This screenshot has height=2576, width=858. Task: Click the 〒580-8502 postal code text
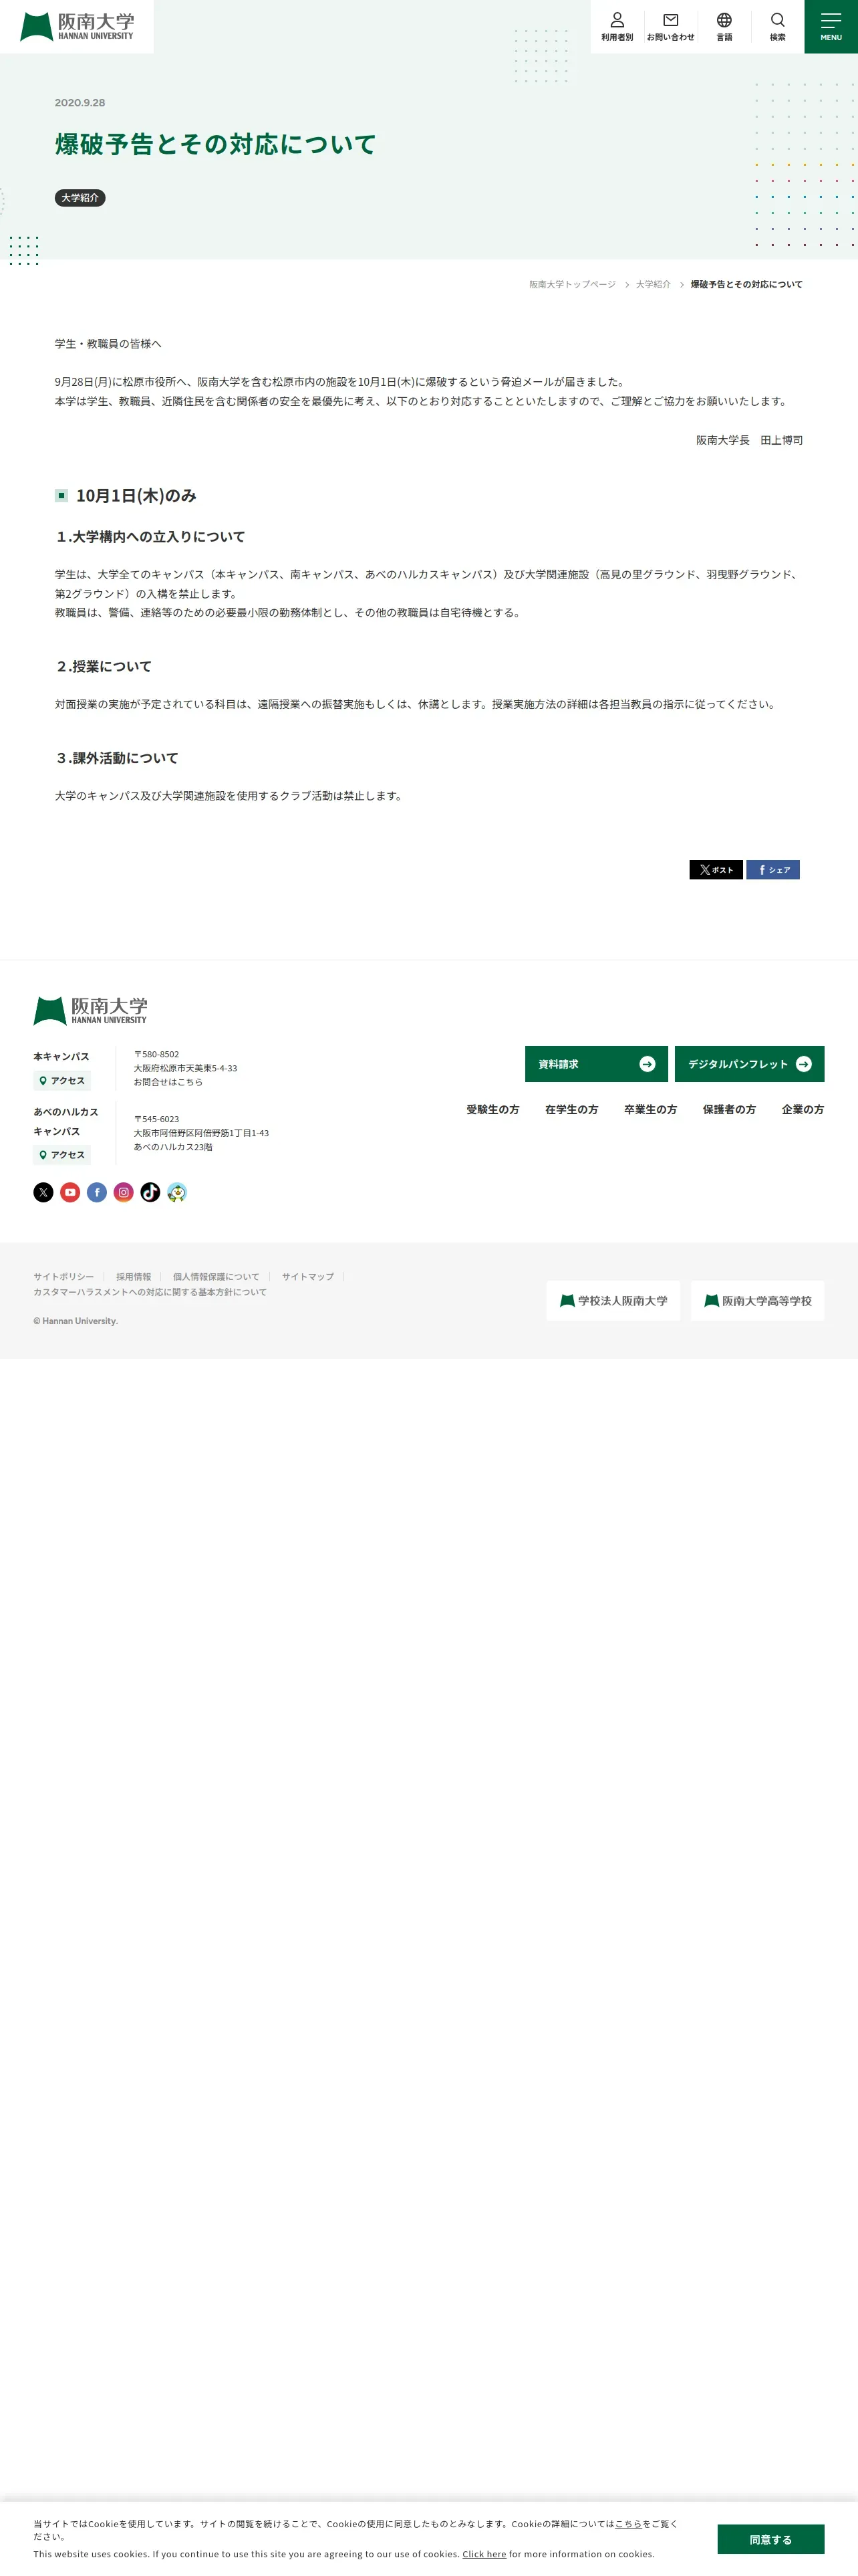(157, 1054)
